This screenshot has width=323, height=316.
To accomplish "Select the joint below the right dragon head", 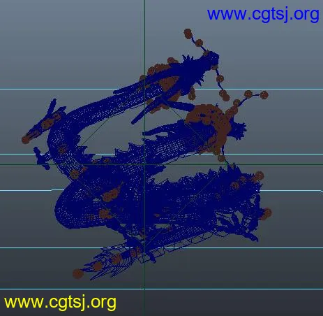I will pos(221,159).
